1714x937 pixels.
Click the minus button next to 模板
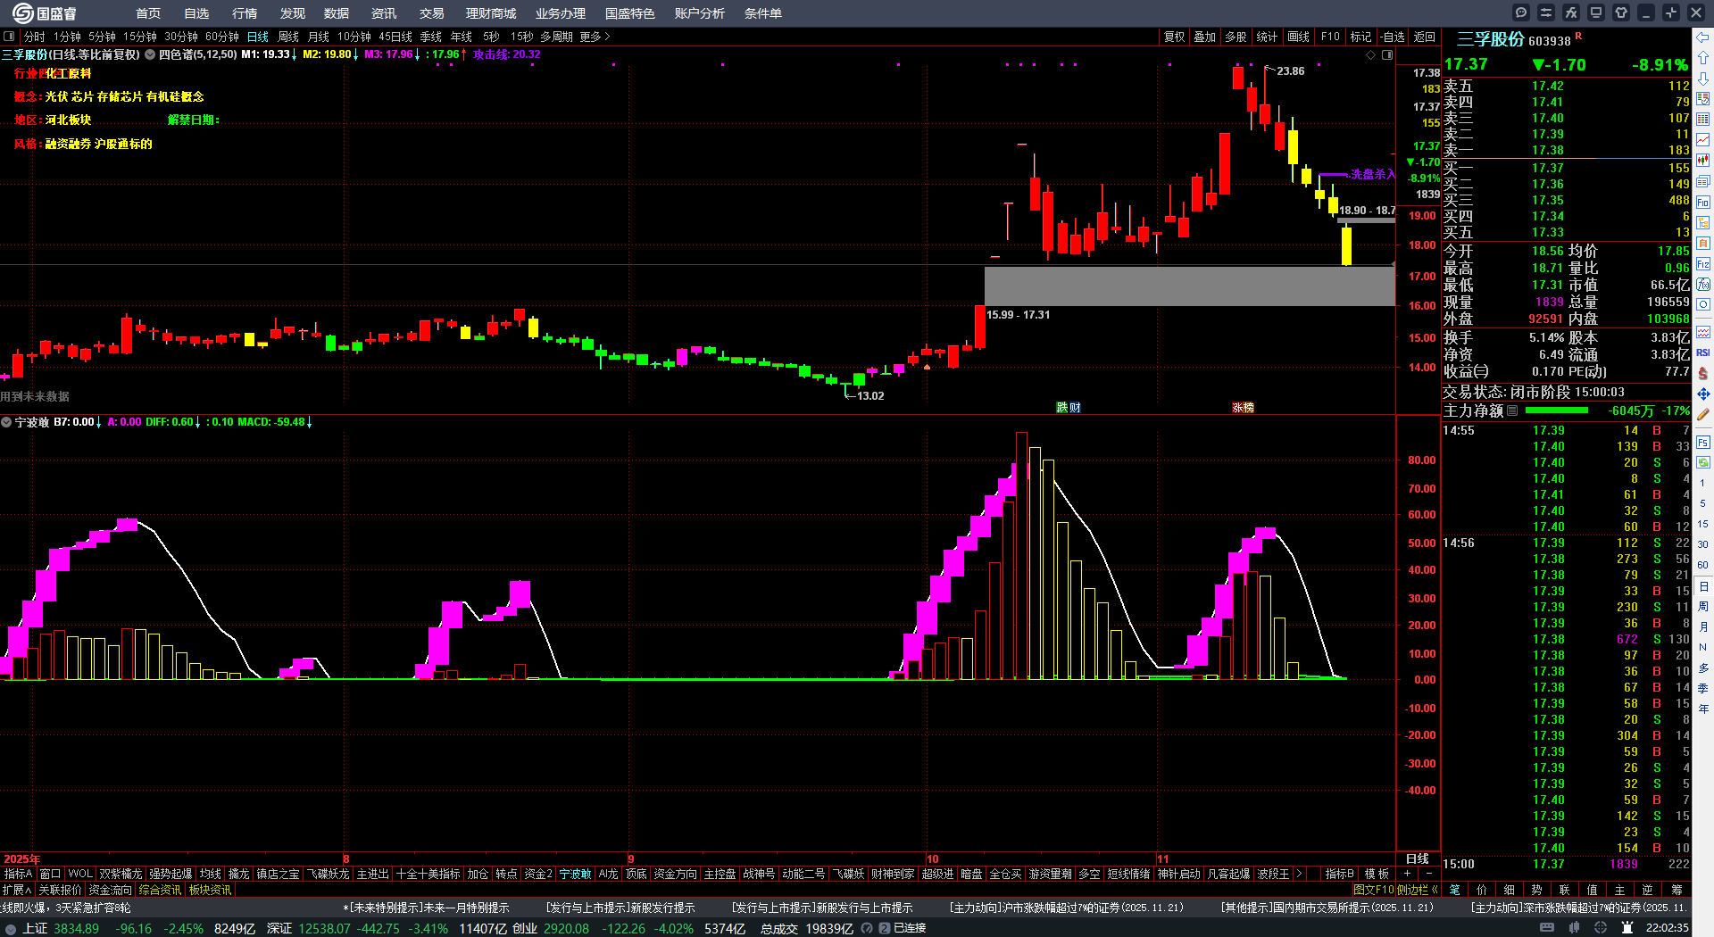pos(1428,874)
